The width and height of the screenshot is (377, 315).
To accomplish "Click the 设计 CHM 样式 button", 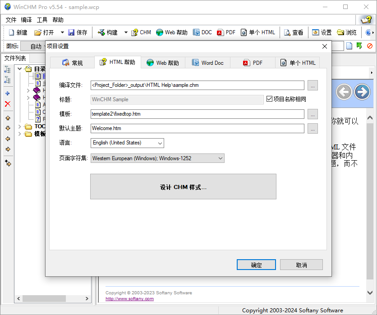I will [183, 187].
